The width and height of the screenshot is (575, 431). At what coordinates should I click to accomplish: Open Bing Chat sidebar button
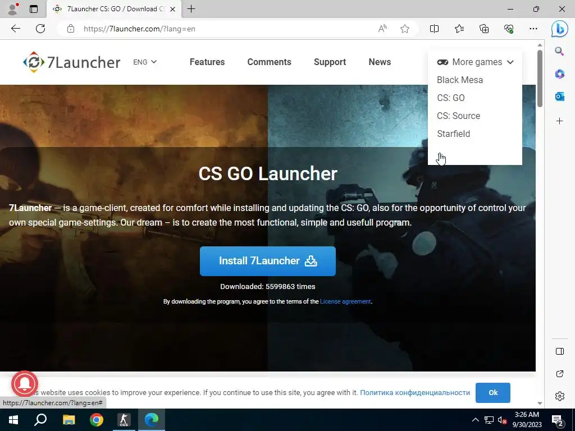560,29
